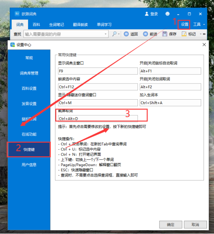Click the 返回 back arrow icon
The width and height of the screenshot is (214, 234).
point(126,34)
